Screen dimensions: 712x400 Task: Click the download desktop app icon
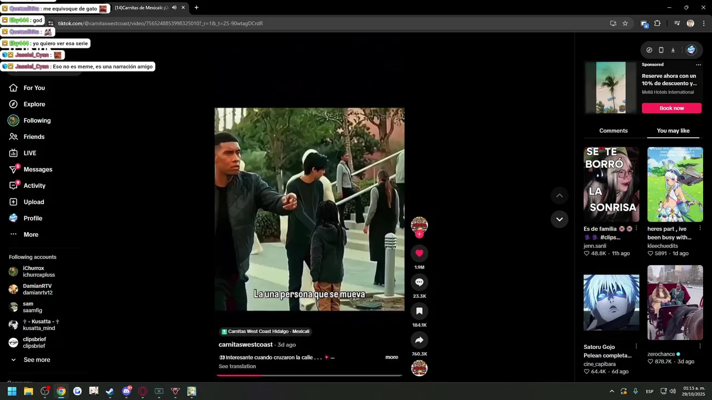[673, 50]
